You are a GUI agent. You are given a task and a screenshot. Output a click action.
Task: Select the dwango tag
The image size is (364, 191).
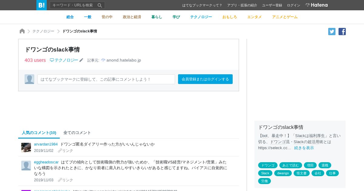pyautogui.click(x=283, y=173)
